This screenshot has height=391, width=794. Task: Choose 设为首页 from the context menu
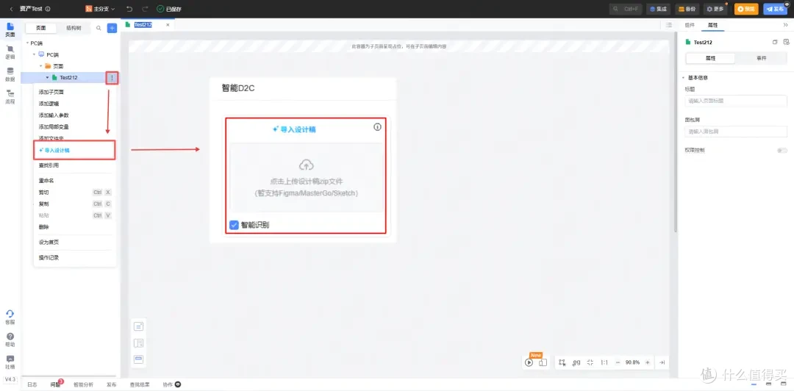point(49,242)
